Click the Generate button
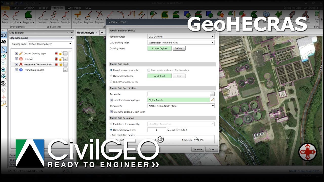324x182 pixels. 197,149
